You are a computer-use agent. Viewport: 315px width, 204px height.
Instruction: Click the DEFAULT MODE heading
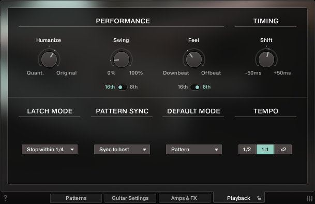(x=193, y=111)
